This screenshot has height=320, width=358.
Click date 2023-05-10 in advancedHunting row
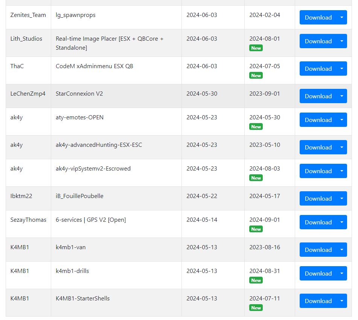tap(264, 145)
